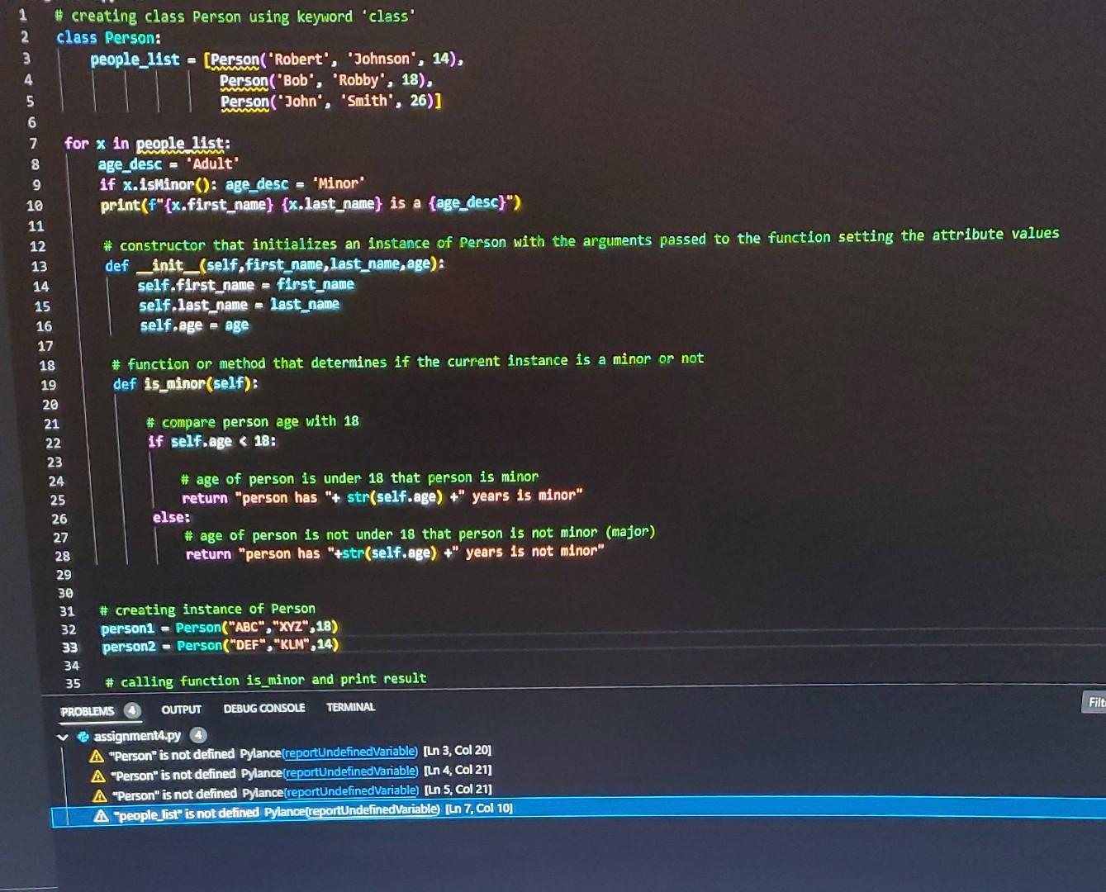
Task: Click the warning icon on the people_list problem
Action: point(102,809)
